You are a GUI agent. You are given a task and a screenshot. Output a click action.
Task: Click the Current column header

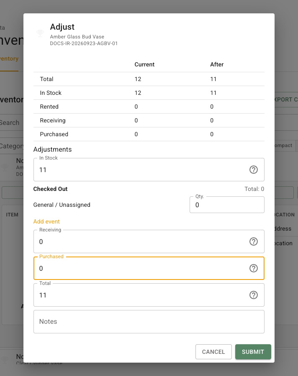[144, 64]
